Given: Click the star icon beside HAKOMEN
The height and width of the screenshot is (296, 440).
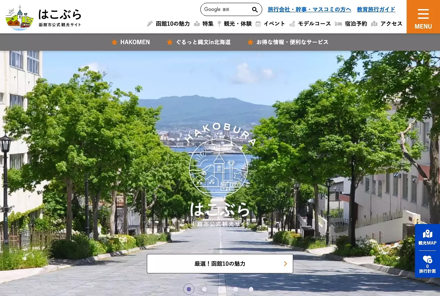Looking at the screenshot, I should [114, 42].
